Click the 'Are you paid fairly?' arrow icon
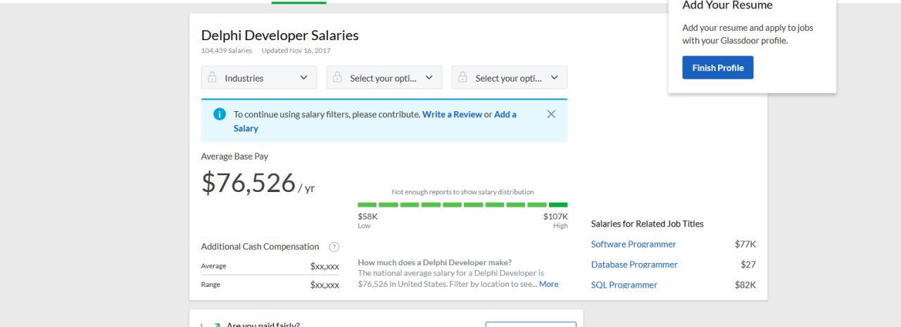The height and width of the screenshot is (327, 901). pyautogui.click(x=215, y=326)
